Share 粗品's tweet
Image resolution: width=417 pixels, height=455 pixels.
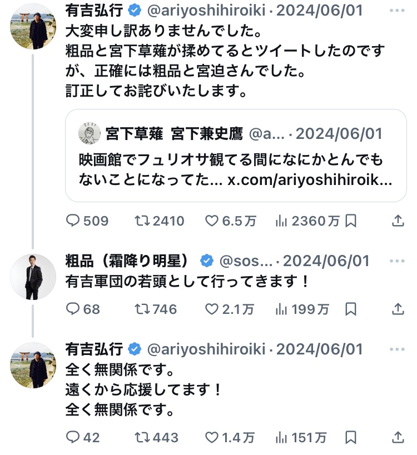(398, 309)
